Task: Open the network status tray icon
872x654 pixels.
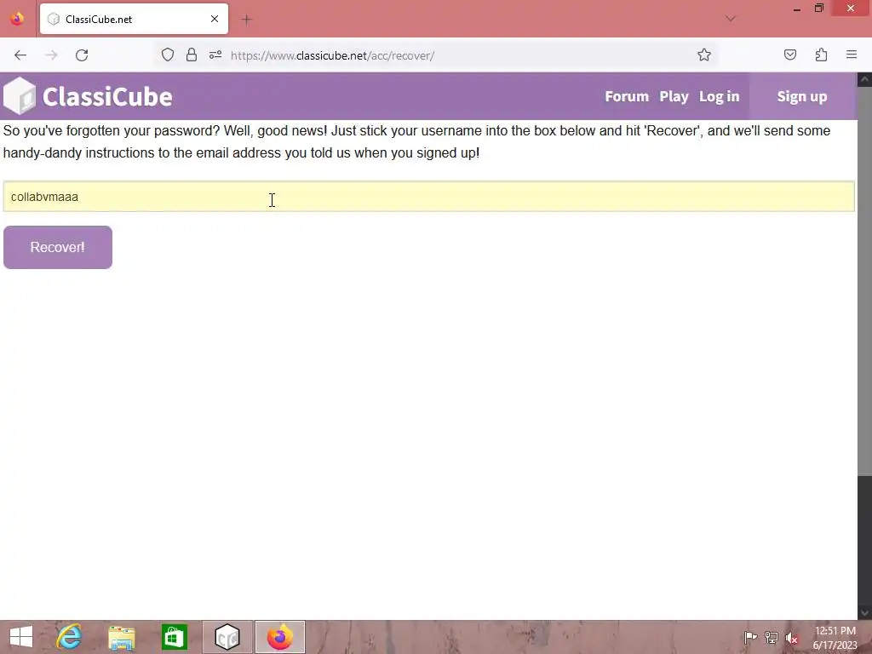Action: 772,637
